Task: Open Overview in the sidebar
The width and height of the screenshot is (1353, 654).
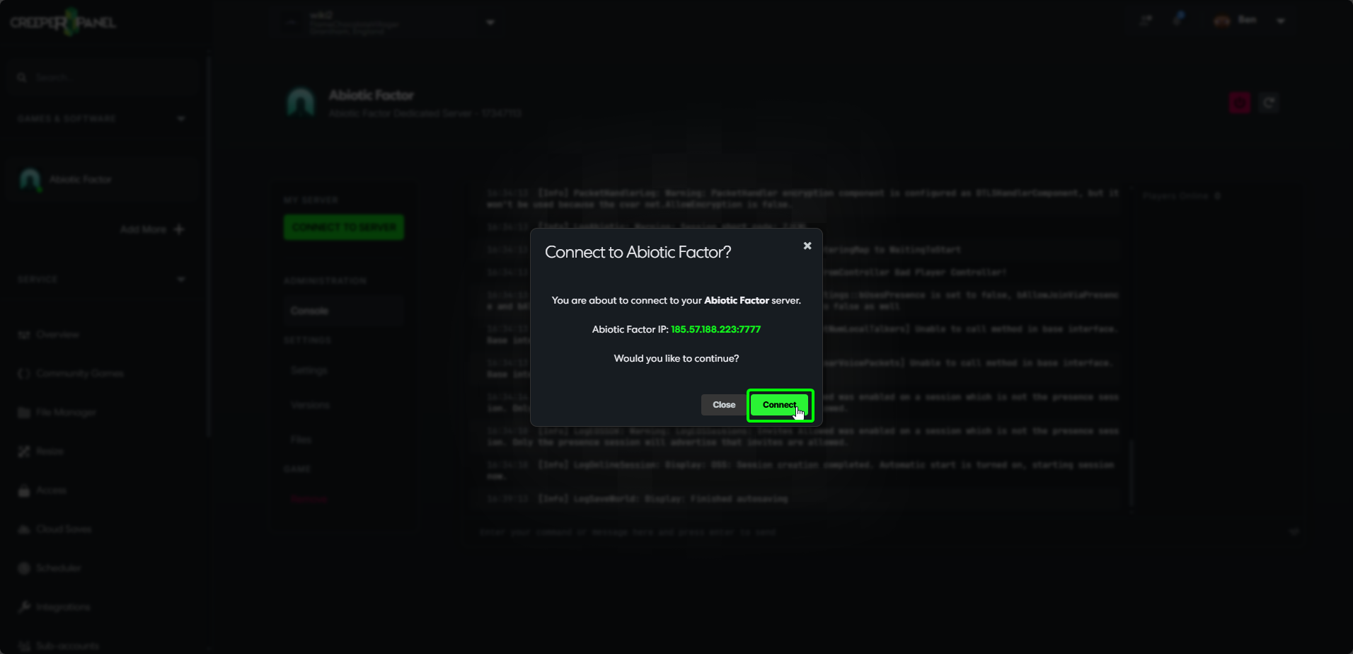Action: (x=50, y=334)
